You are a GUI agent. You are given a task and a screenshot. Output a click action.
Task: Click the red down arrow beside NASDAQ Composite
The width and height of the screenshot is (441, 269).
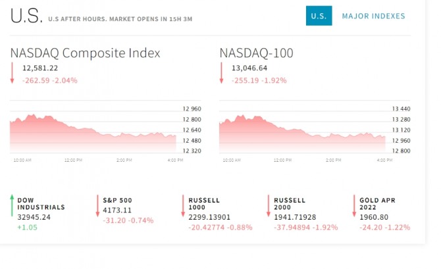12,73
